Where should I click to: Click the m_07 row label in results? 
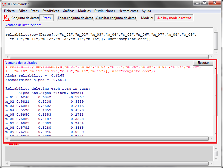(10, 123)
